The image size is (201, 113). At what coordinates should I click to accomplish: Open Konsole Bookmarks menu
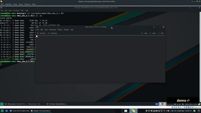coord(52,30)
